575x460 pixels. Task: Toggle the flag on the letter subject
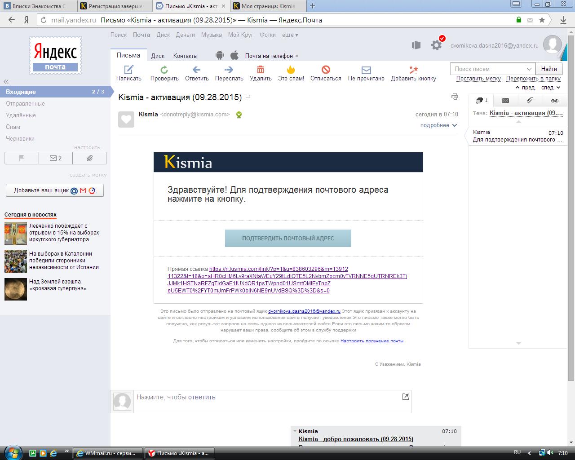click(248, 97)
